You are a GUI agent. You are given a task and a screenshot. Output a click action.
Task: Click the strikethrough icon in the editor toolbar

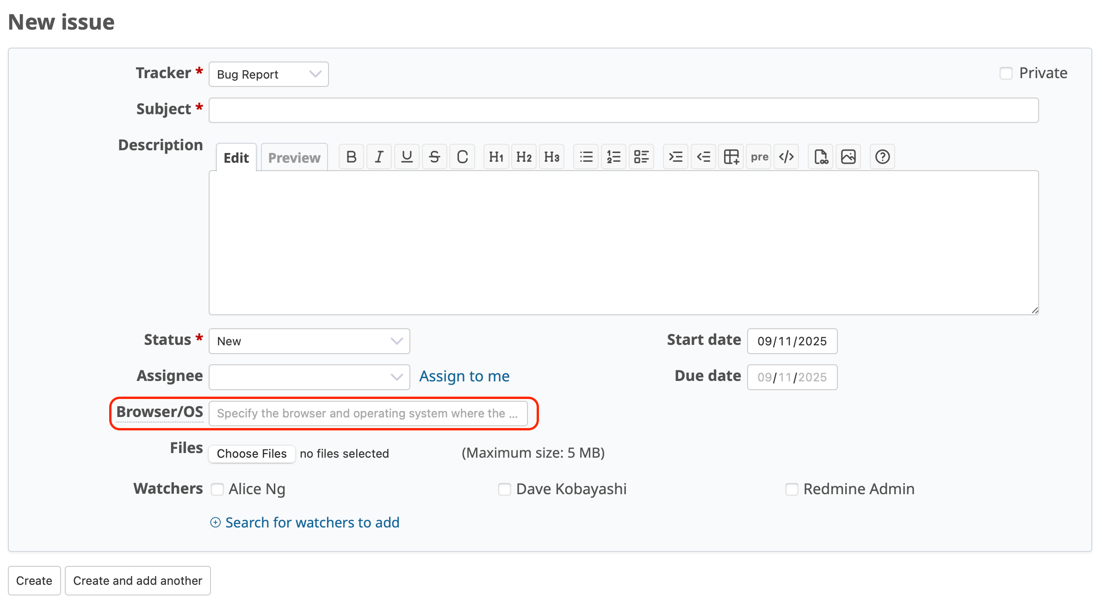434,157
